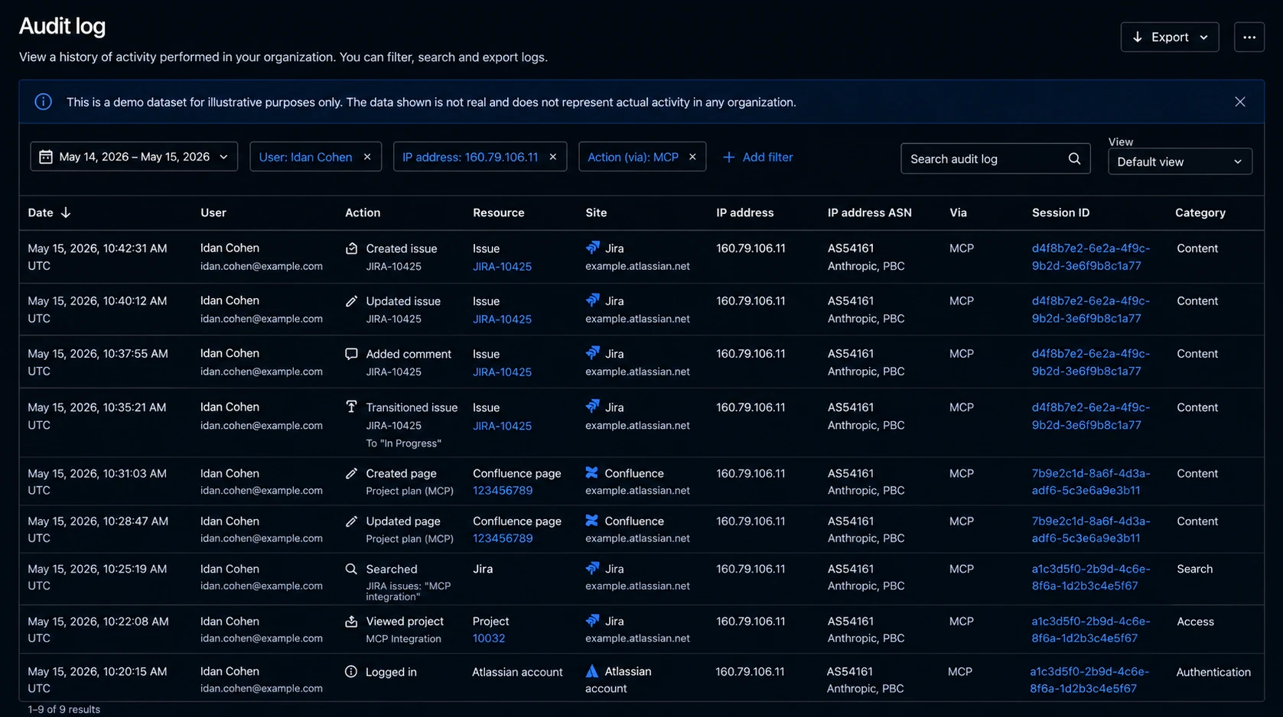Image resolution: width=1283 pixels, height=717 pixels.
Task: Open page 123456789 link in the Created page row
Action: 503,491
